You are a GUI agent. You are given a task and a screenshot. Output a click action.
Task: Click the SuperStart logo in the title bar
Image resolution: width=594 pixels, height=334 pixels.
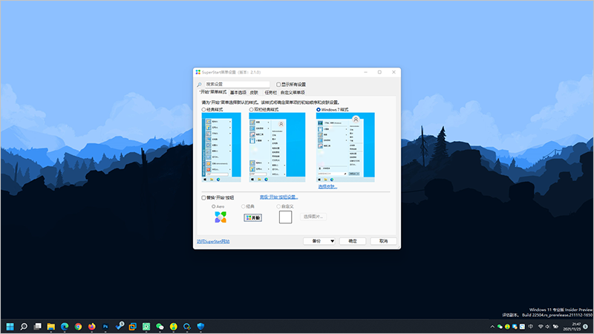click(x=198, y=72)
